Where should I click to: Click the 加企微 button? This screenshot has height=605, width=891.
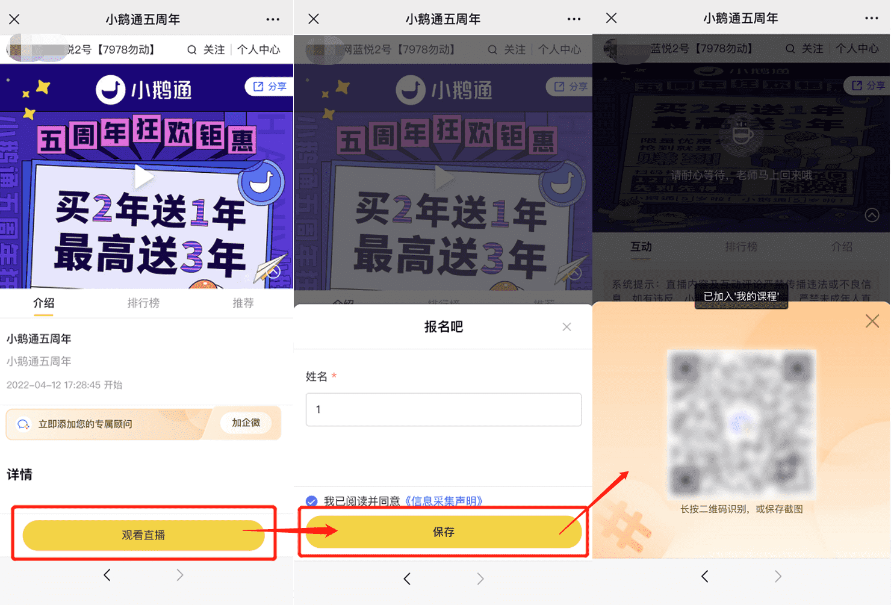click(x=246, y=423)
